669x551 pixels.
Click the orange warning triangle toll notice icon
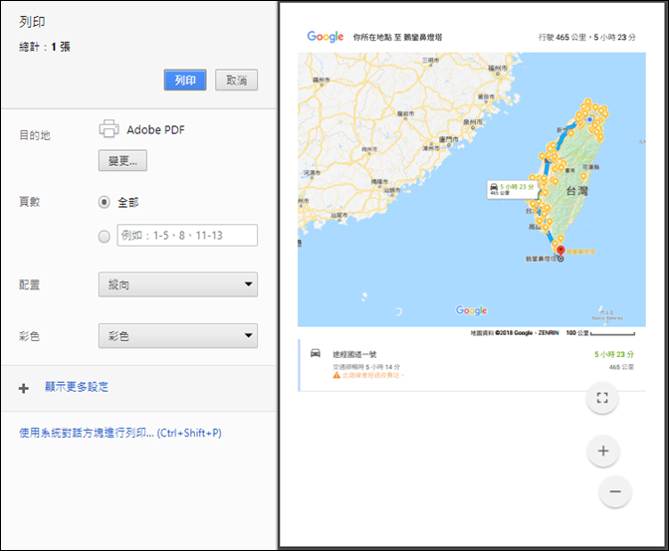click(336, 375)
